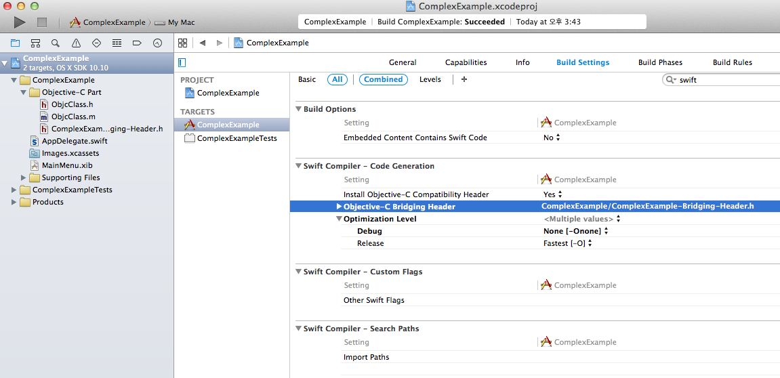This screenshot has width=780, height=378.
Task: Select the ComplexExample project in PROJECT list
Action: coord(222,93)
